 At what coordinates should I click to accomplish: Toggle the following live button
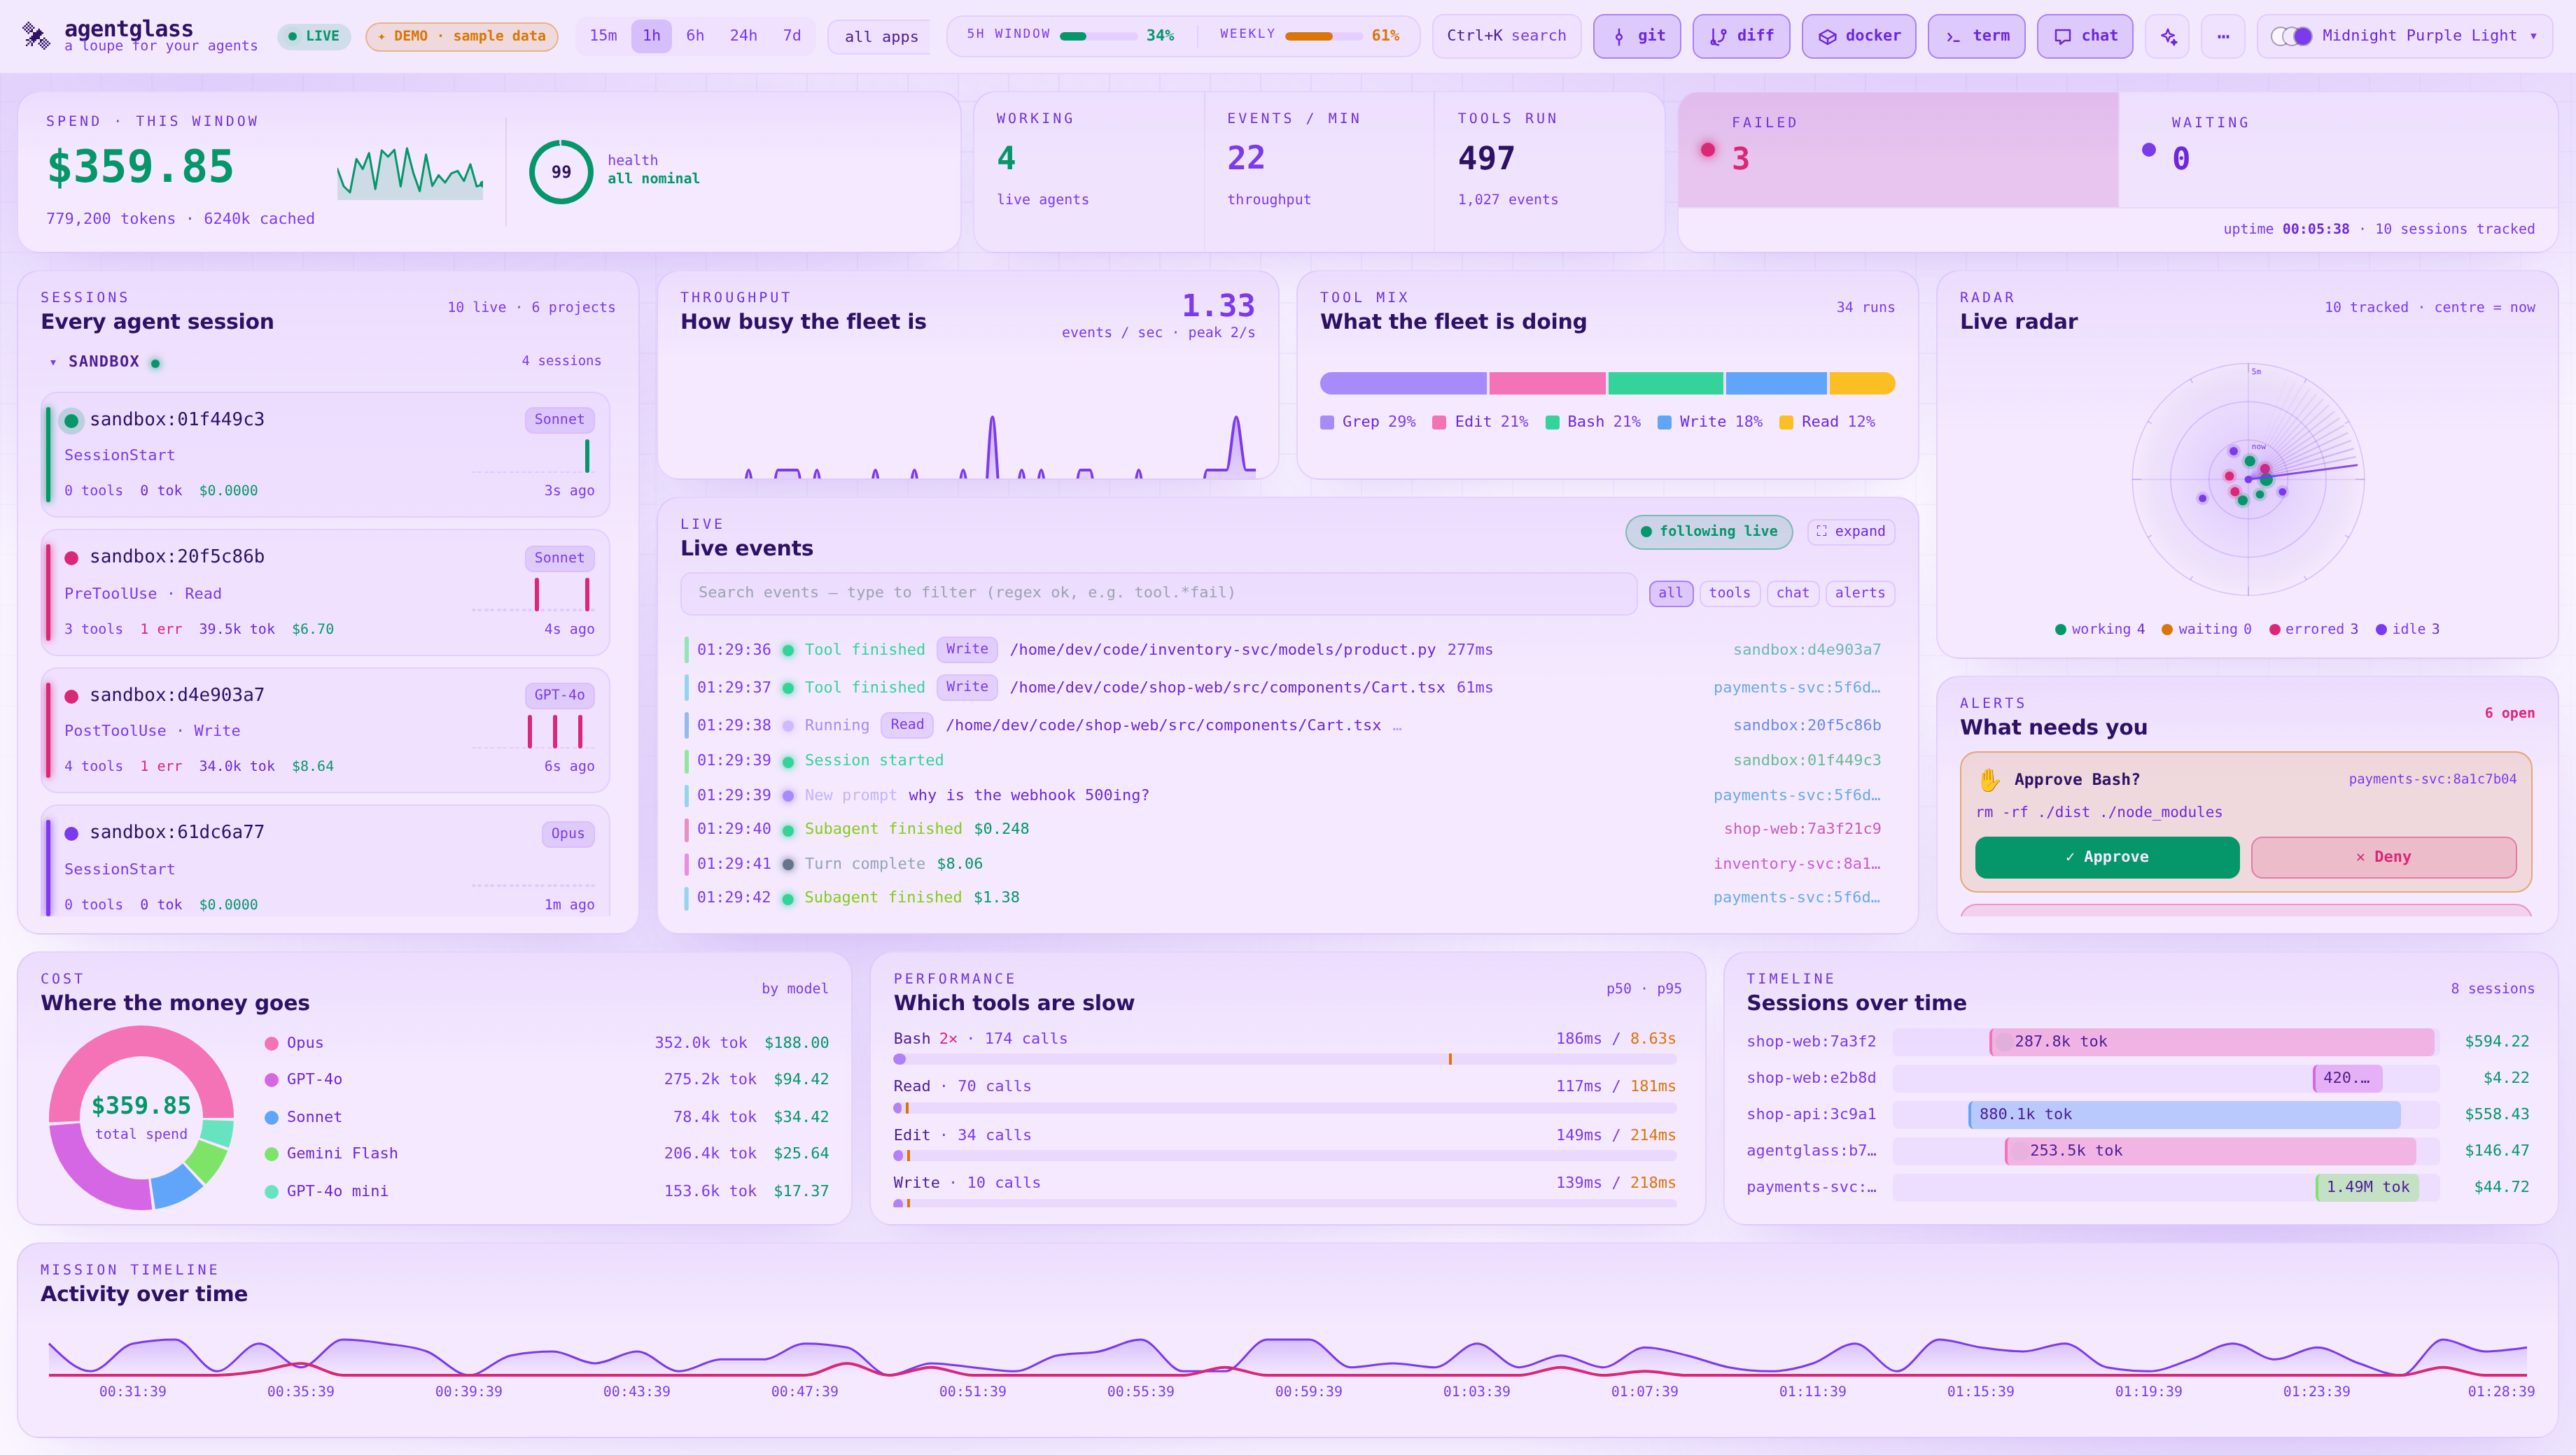[1709, 532]
